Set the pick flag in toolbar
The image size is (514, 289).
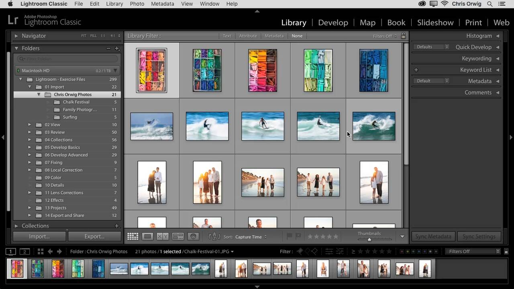point(289,236)
